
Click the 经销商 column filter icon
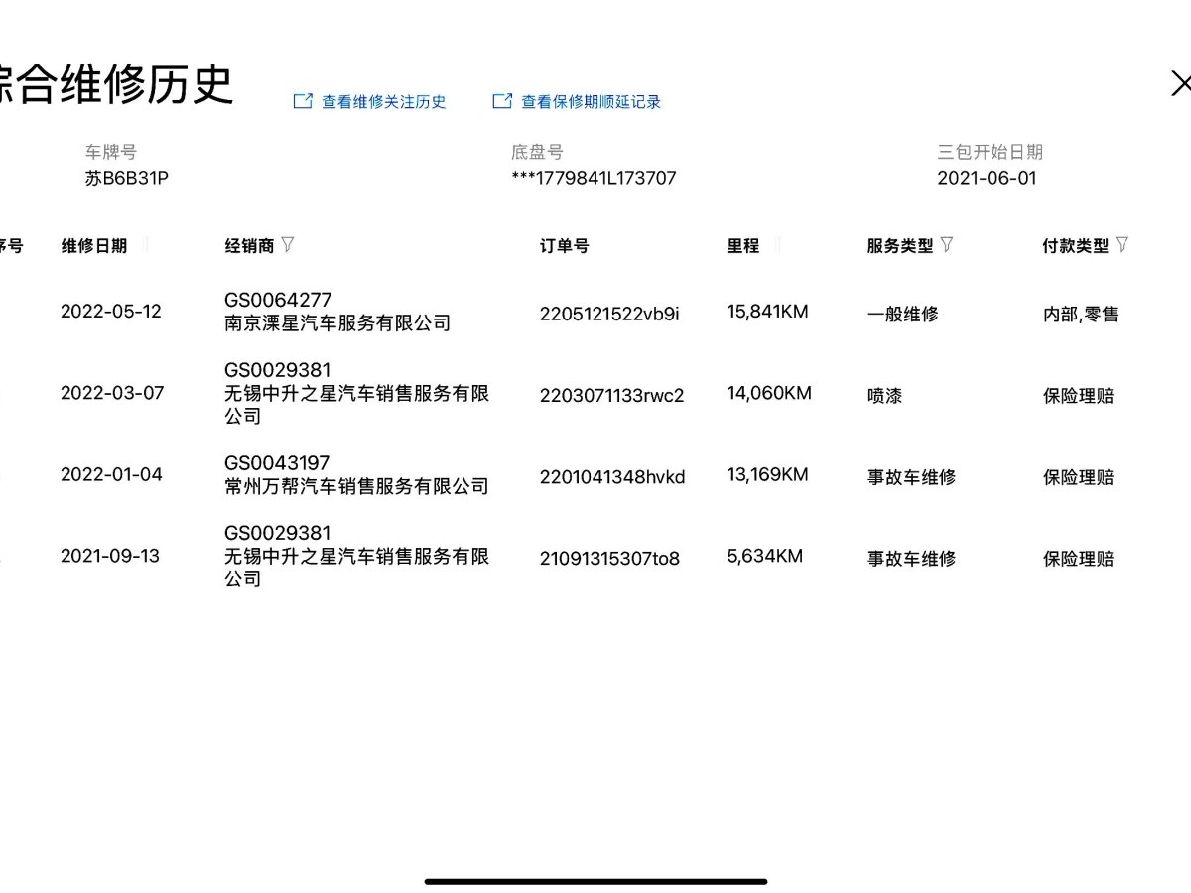click(x=288, y=244)
